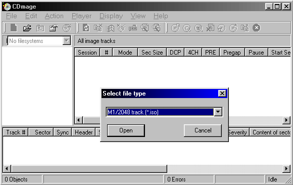The image size is (293, 185).
Task: Click the sector list right scroll arrow
Action: coord(286,168)
